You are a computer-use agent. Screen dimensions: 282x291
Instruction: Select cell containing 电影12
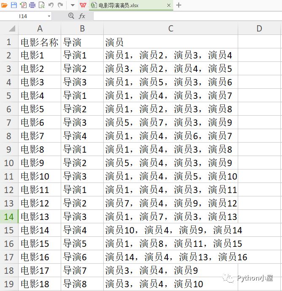[40, 203]
